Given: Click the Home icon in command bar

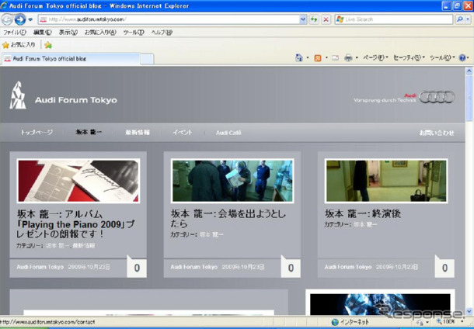Looking at the screenshot, I should pos(299,57).
